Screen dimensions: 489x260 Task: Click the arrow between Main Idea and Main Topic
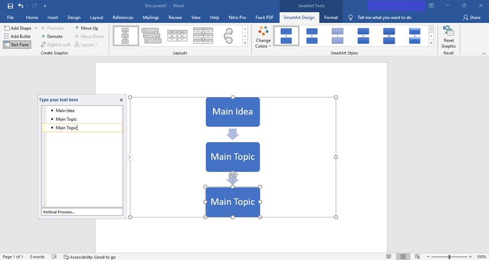[232, 134]
